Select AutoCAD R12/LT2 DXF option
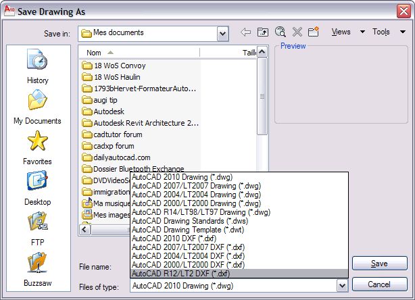 tap(239, 273)
